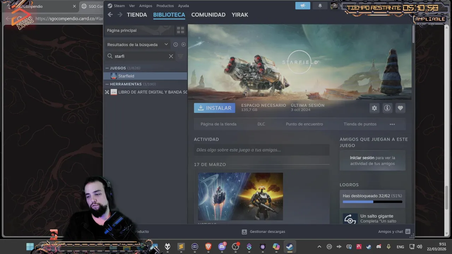Open Starfield's manage settings gear
This screenshot has height=254, width=452.
coord(374,108)
